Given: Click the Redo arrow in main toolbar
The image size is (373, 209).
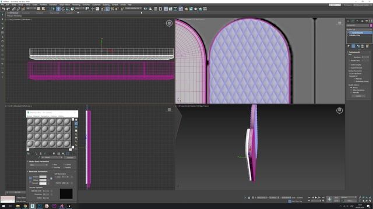Looking at the screenshot, I should 8,9.
